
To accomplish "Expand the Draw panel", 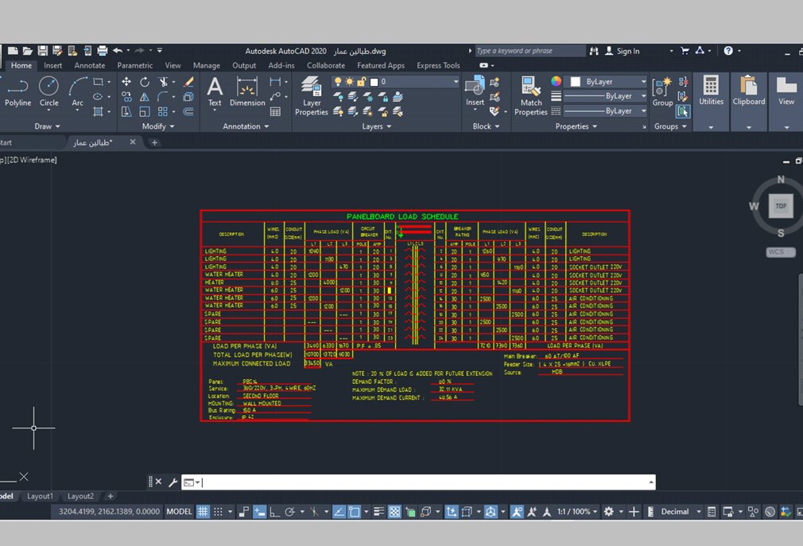I will click(x=47, y=126).
